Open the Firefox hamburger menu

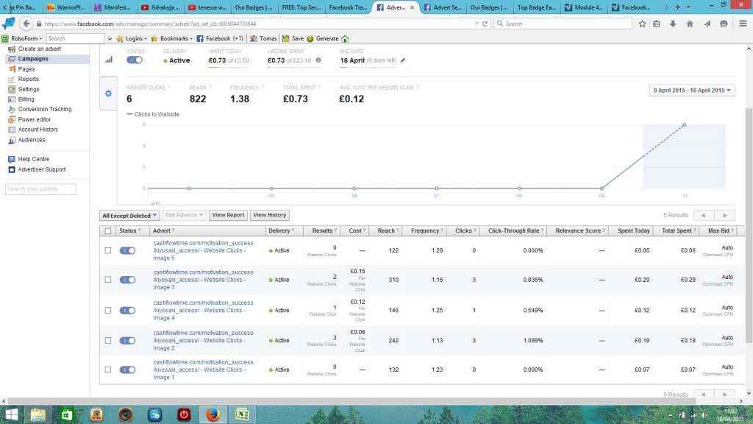click(x=743, y=24)
